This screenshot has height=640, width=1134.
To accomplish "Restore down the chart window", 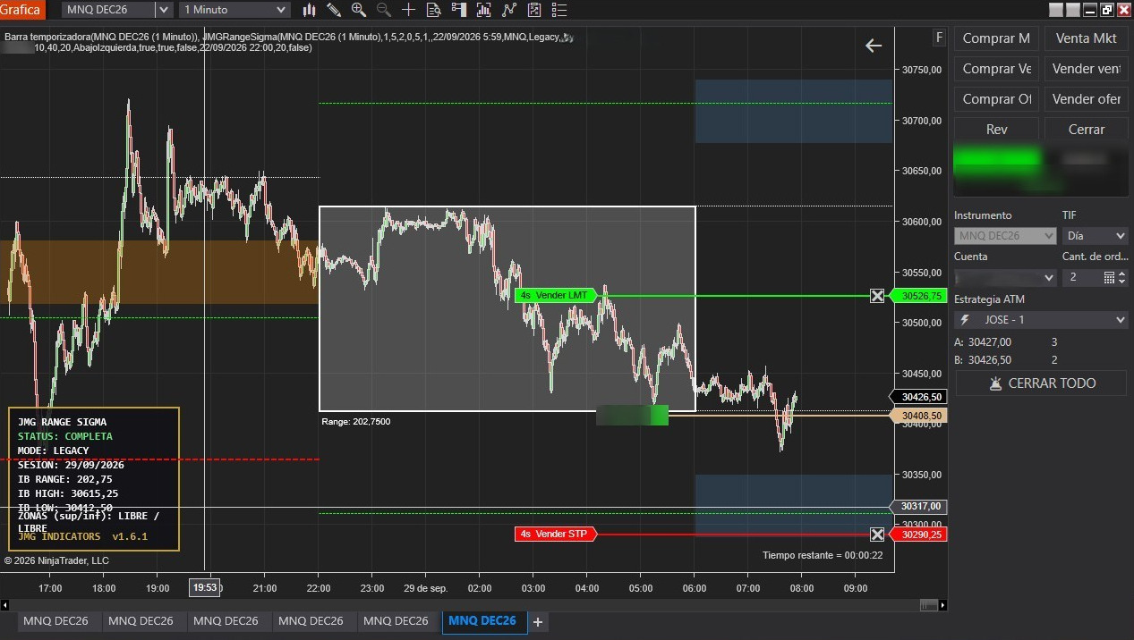I will (x=1107, y=10).
